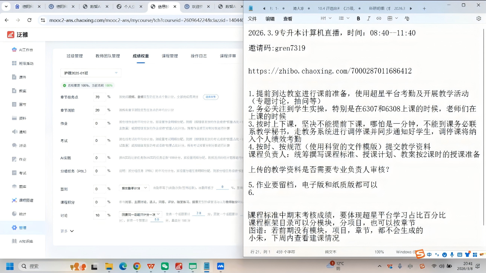Click the clear formatting icon in Notepad

click(x=407, y=18)
